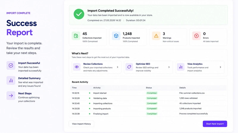Click the Completed badge for Finalizing import

coord(152,114)
